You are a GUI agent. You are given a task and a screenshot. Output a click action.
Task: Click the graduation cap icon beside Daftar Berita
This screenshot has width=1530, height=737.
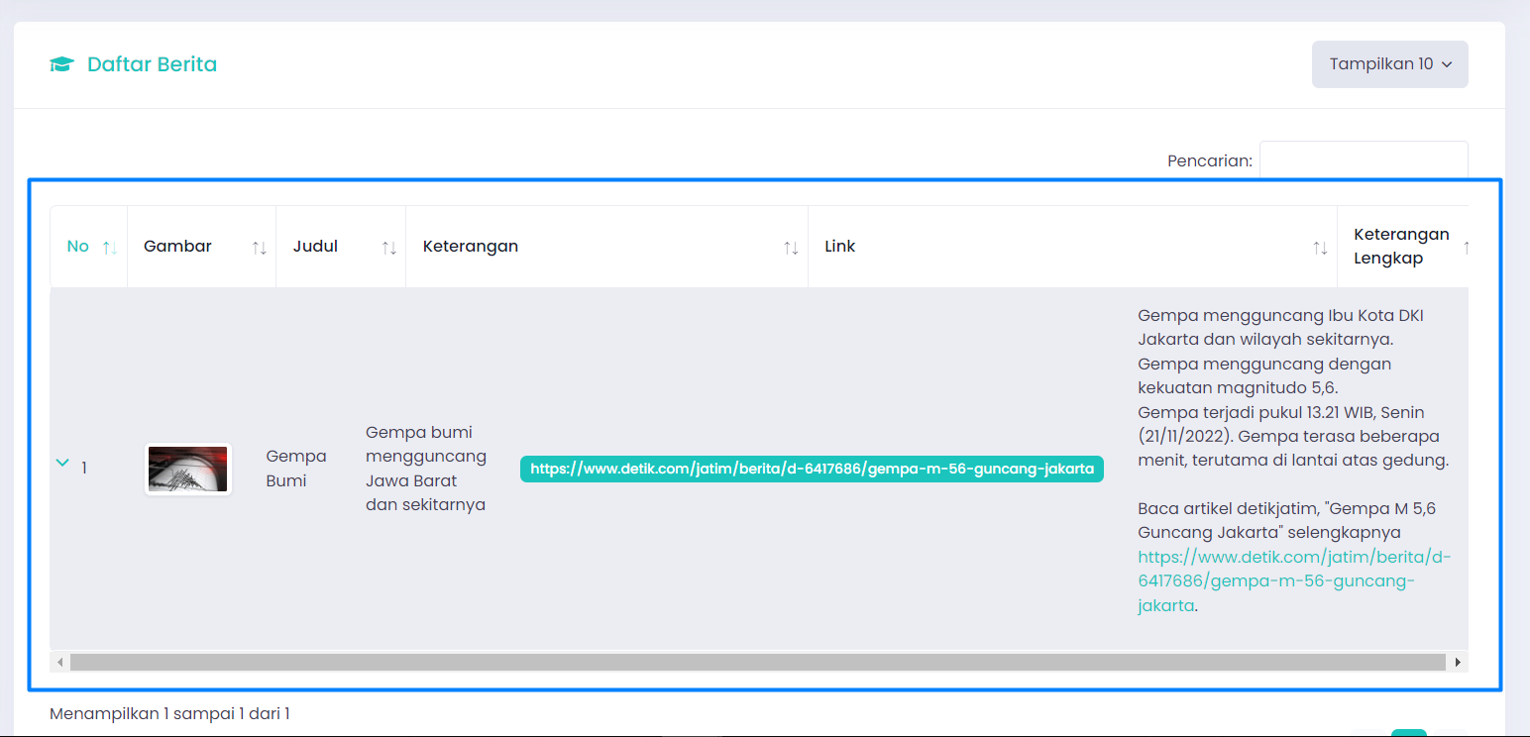(x=61, y=65)
